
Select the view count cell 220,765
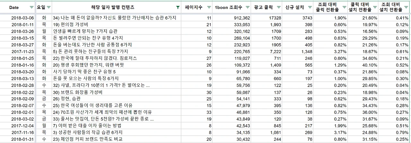pyautogui.click(x=232, y=51)
